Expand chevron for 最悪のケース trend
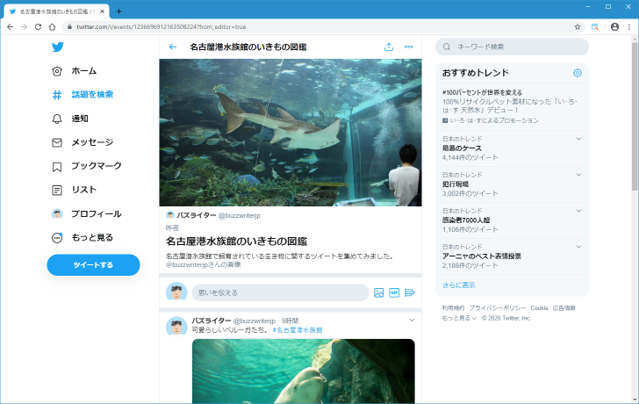 pyautogui.click(x=578, y=139)
